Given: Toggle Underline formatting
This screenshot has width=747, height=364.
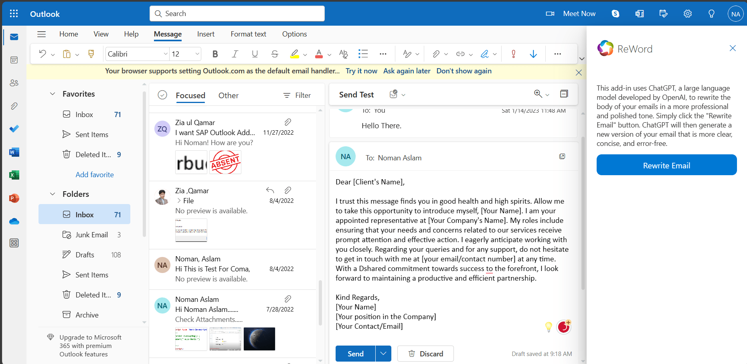Looking at the screenshot, I should coord(255,54).
